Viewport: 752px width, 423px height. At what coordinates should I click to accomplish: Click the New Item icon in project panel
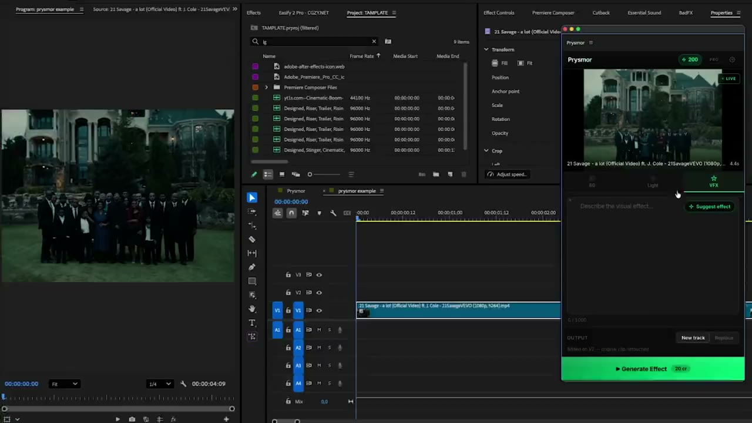coord(450,174)
